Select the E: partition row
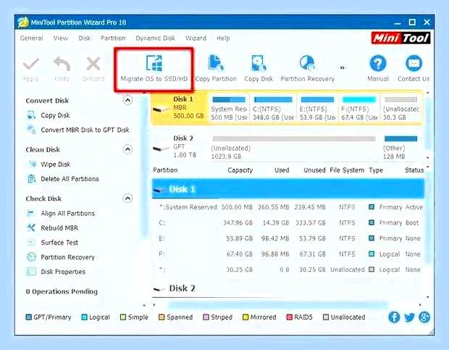The image size is (449, 350). pos(290,238)
